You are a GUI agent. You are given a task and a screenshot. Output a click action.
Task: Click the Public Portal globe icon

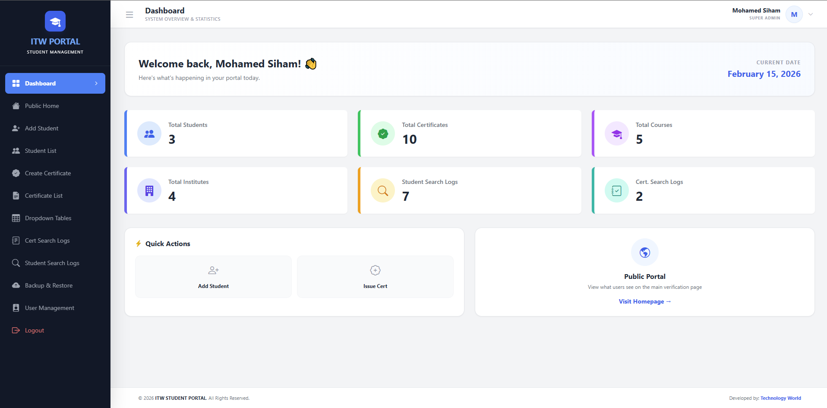pyautogui.click(x=644, y=252)
